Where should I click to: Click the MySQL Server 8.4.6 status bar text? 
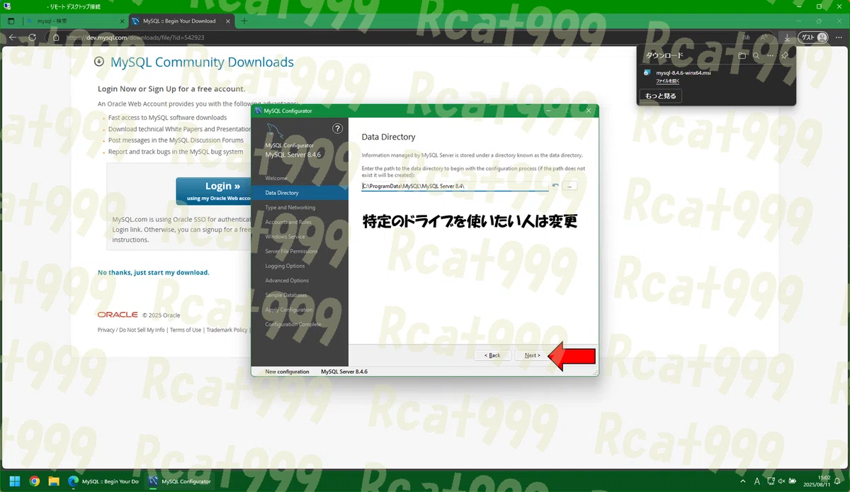tap(344, 371)
